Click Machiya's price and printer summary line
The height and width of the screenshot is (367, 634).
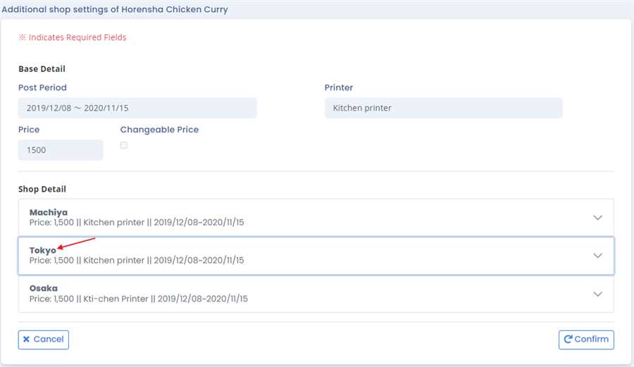pyautogui.click(x=137, y=223)
